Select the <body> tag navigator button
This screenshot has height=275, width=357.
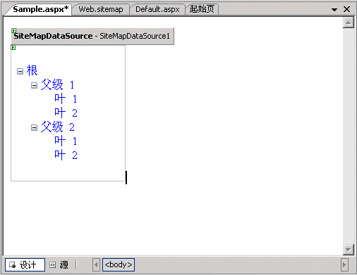click(119, 264)
